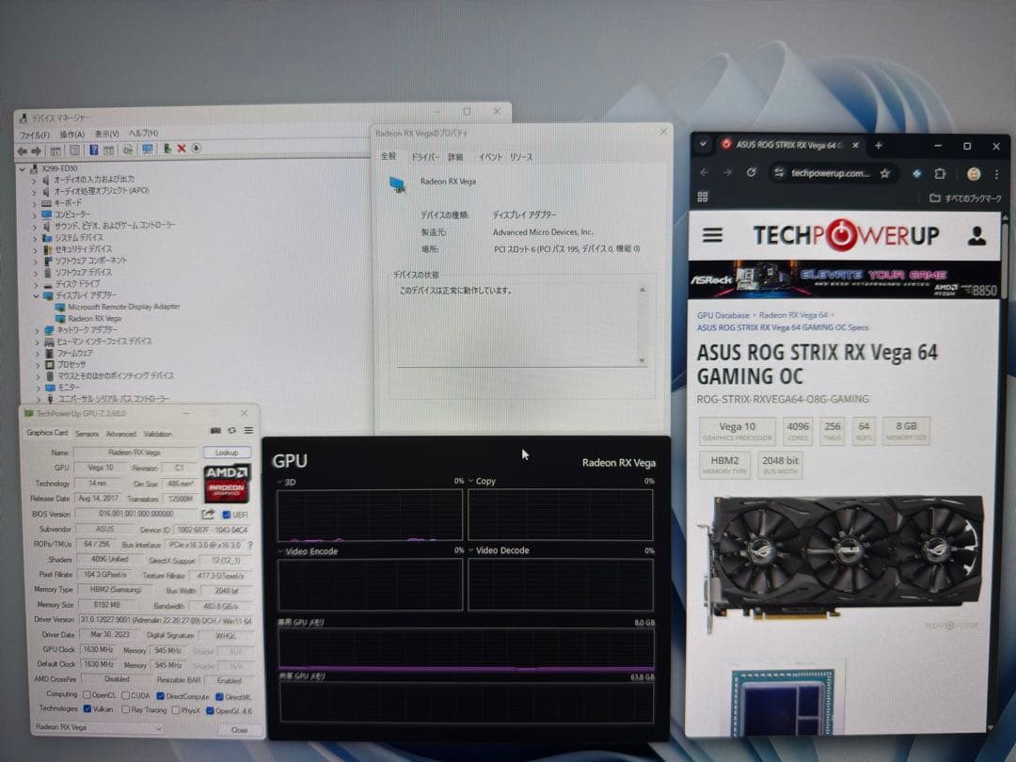Switch to the Sensors tab in GPU-Z

pos(86,434)
